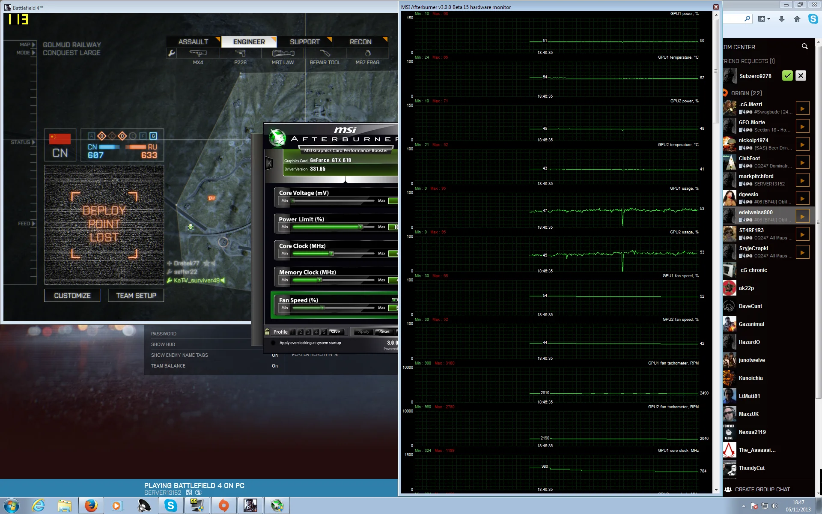Go to Firefox home page
Screen dimensions: 822x514
click(797, 19)
